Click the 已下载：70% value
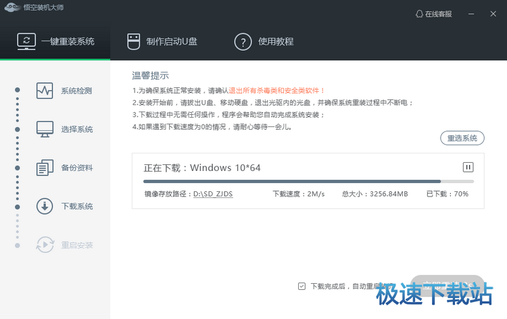The height and width of the screenshot is (319, 507). 448,194
